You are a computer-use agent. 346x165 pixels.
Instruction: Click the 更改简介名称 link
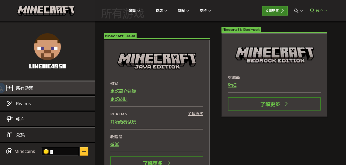(123, 91)
